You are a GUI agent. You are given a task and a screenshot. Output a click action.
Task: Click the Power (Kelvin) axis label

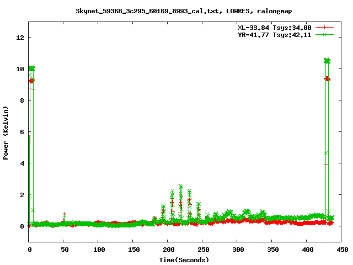6,133
